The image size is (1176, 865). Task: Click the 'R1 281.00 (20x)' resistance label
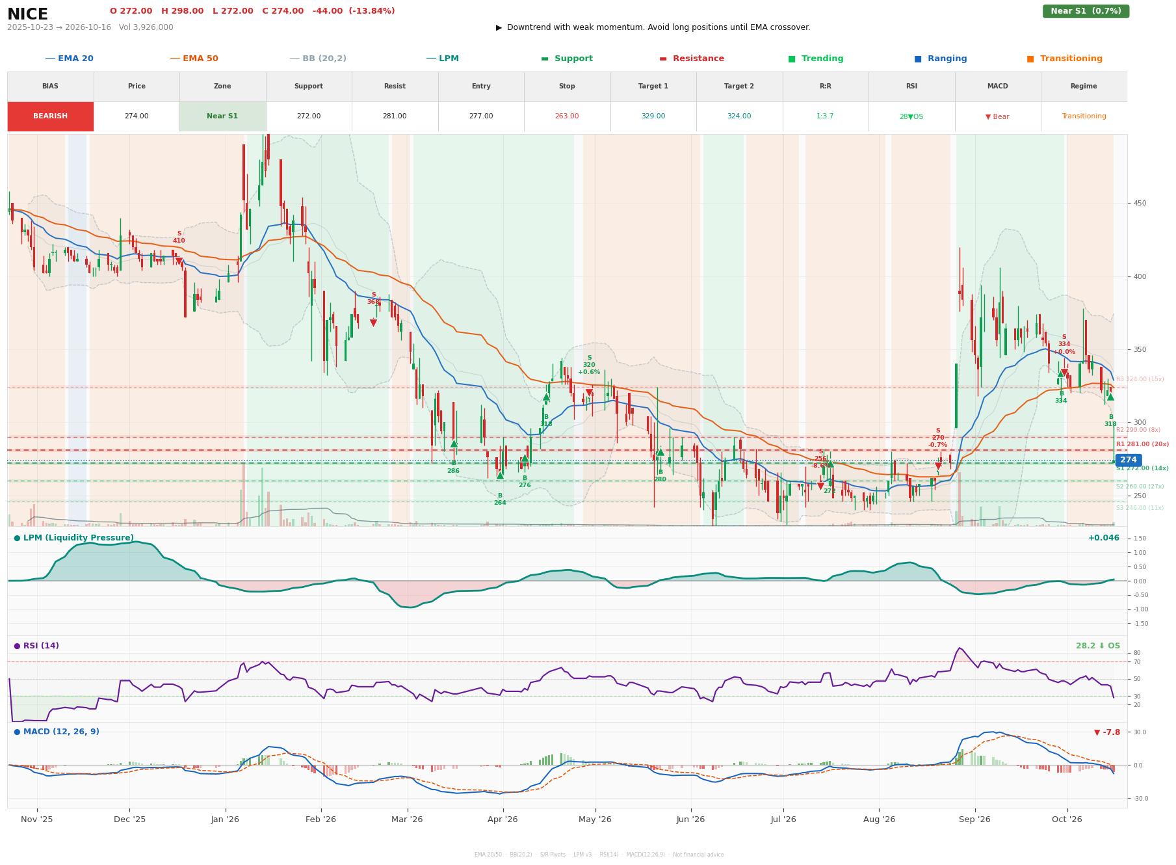(1142, 444)
